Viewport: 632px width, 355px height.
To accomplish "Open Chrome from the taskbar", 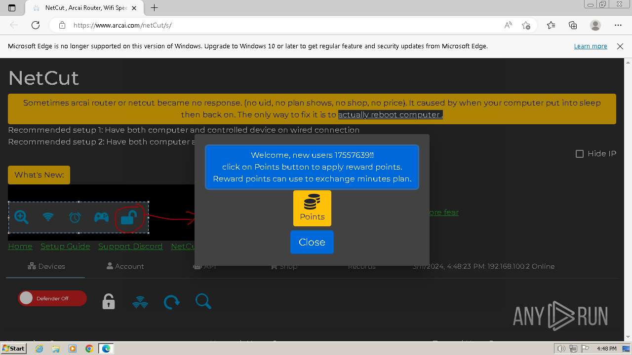I will tap(89, 349).
